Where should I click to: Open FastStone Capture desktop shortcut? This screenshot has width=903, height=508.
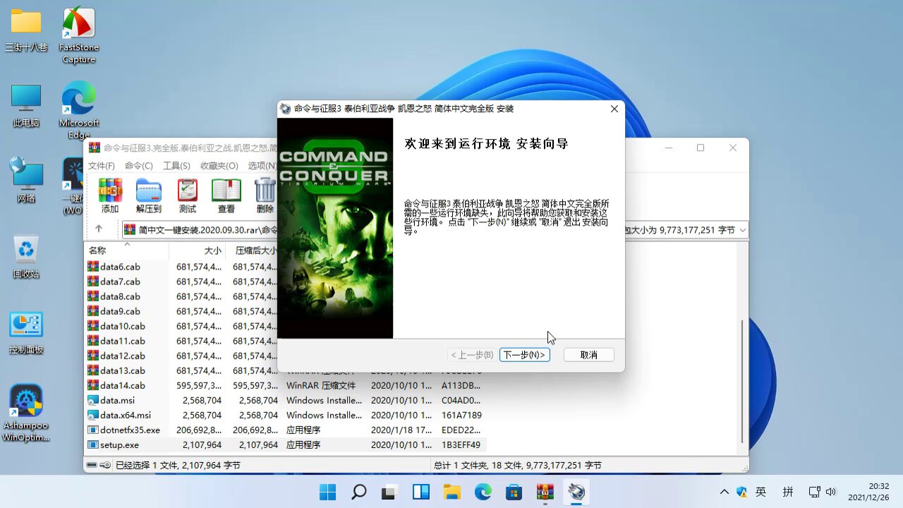(79, 35)
